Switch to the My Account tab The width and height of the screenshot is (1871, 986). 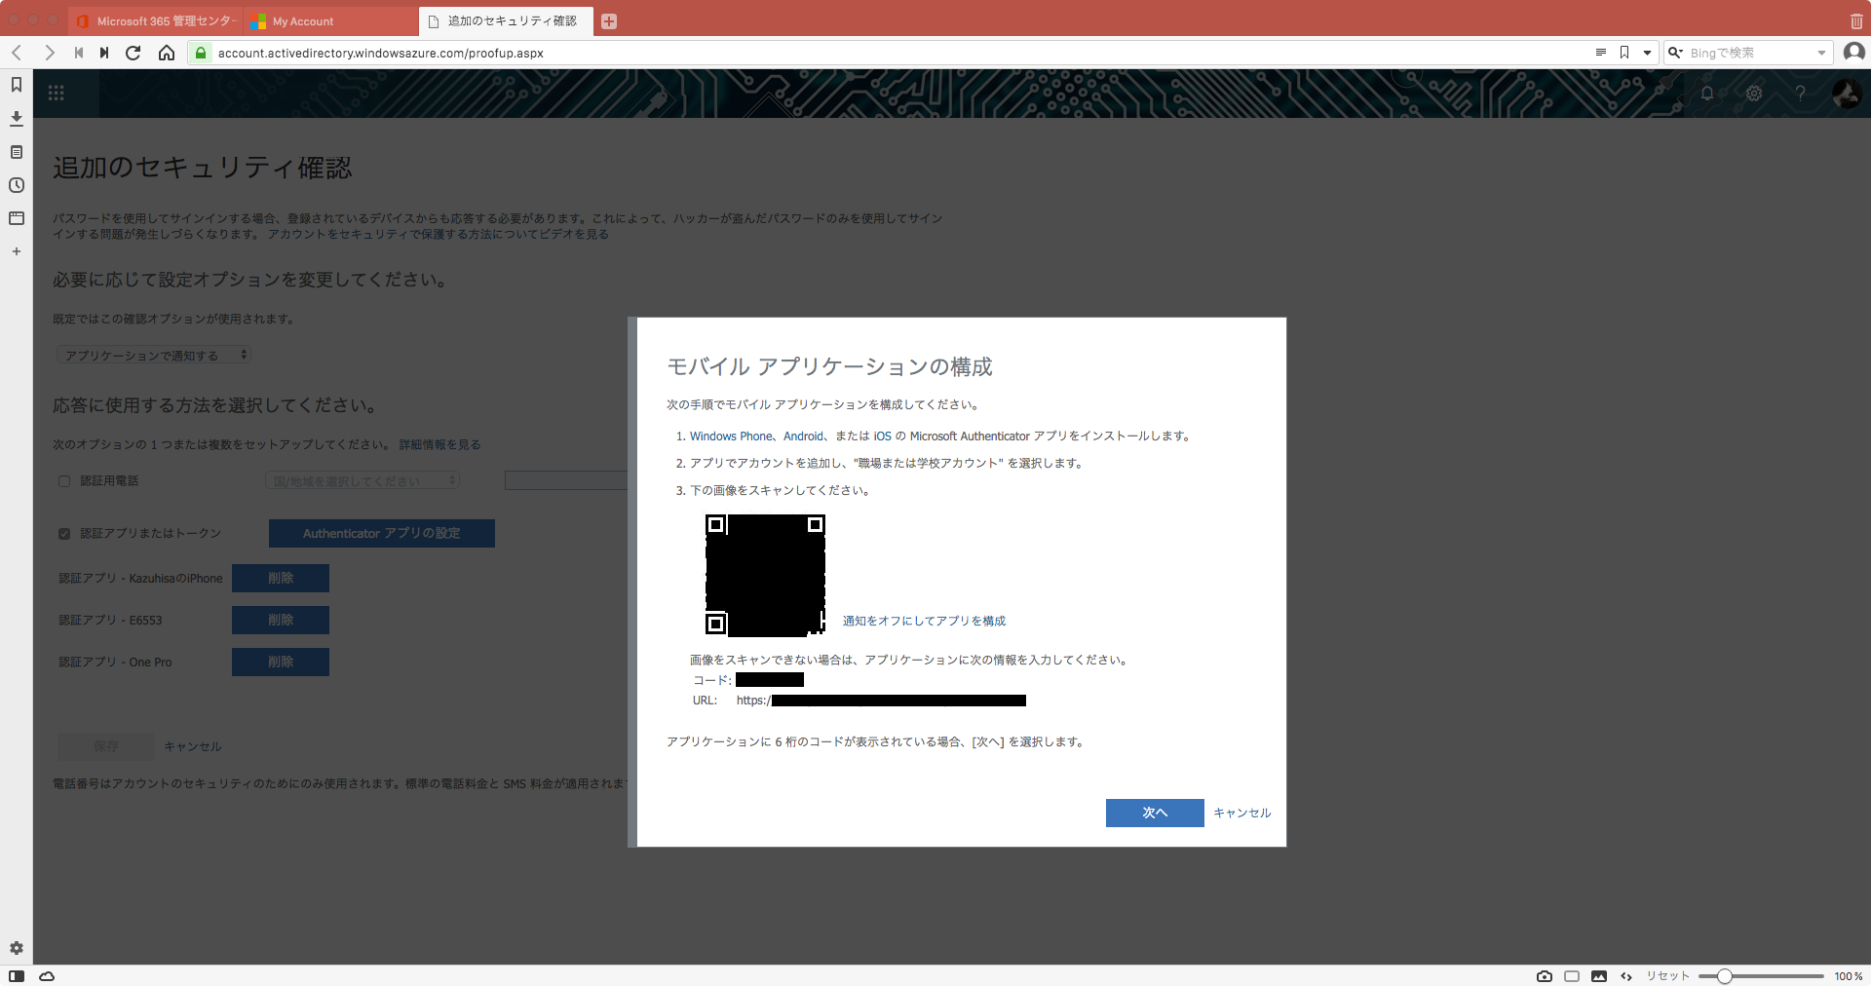click(x=330, y=21)
